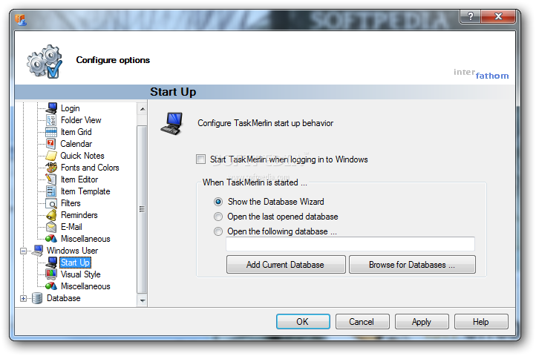Close the Configure options dialog
Image resolution: width=536 pixels, height=356 pixels.
pyautogui.click(x=498, y=16)
